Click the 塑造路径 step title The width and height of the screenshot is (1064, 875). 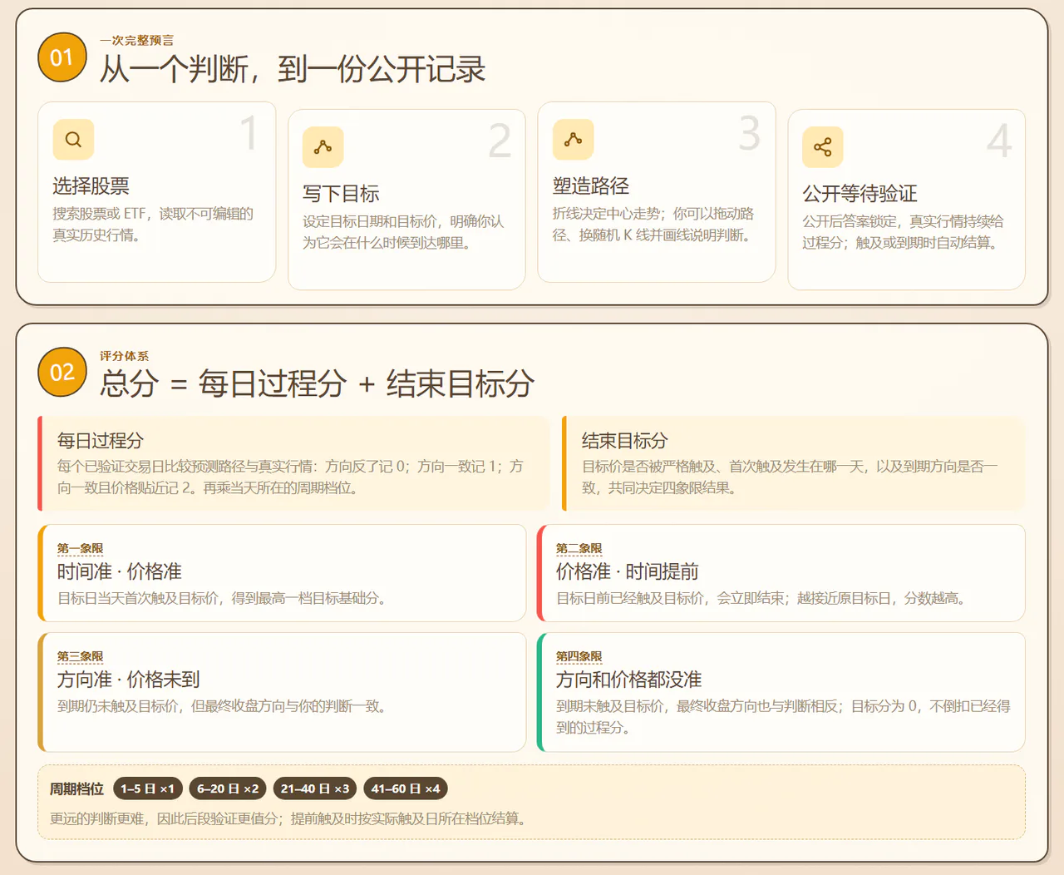tap(591, 186)
